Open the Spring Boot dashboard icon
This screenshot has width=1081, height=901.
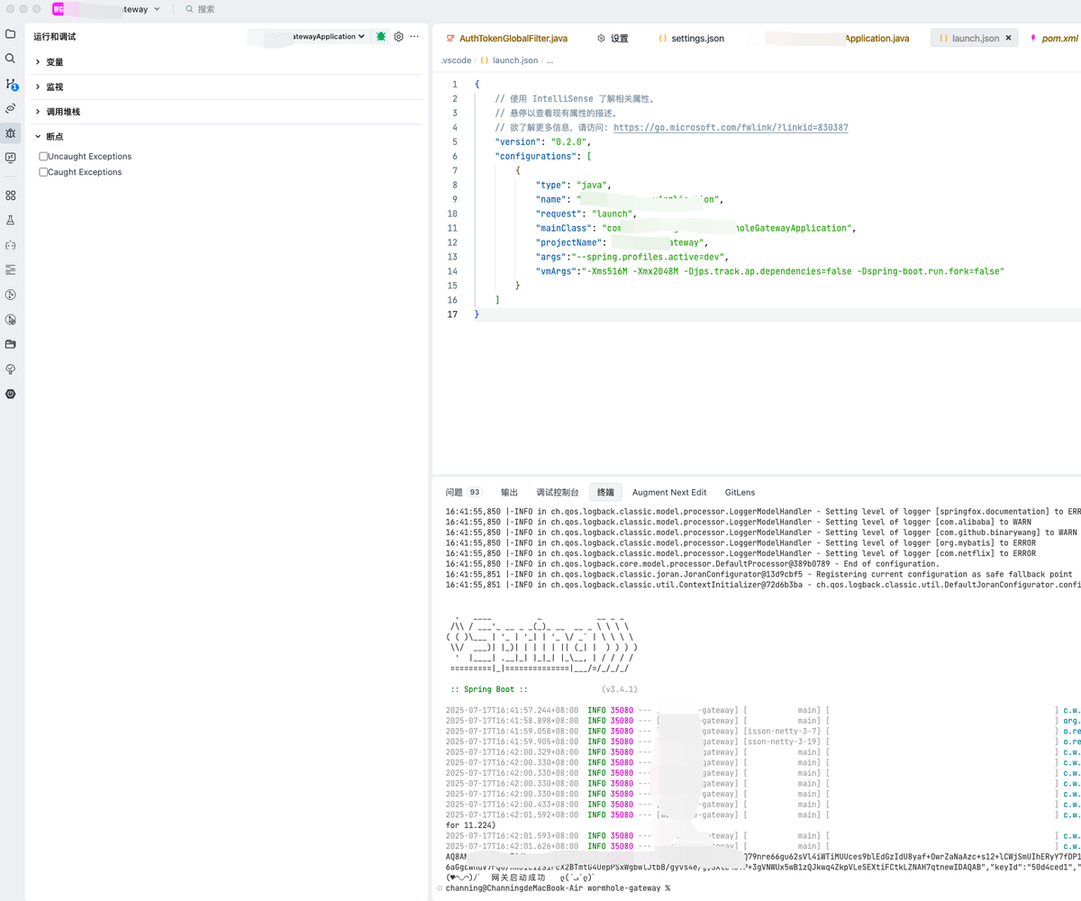(11, 394)
